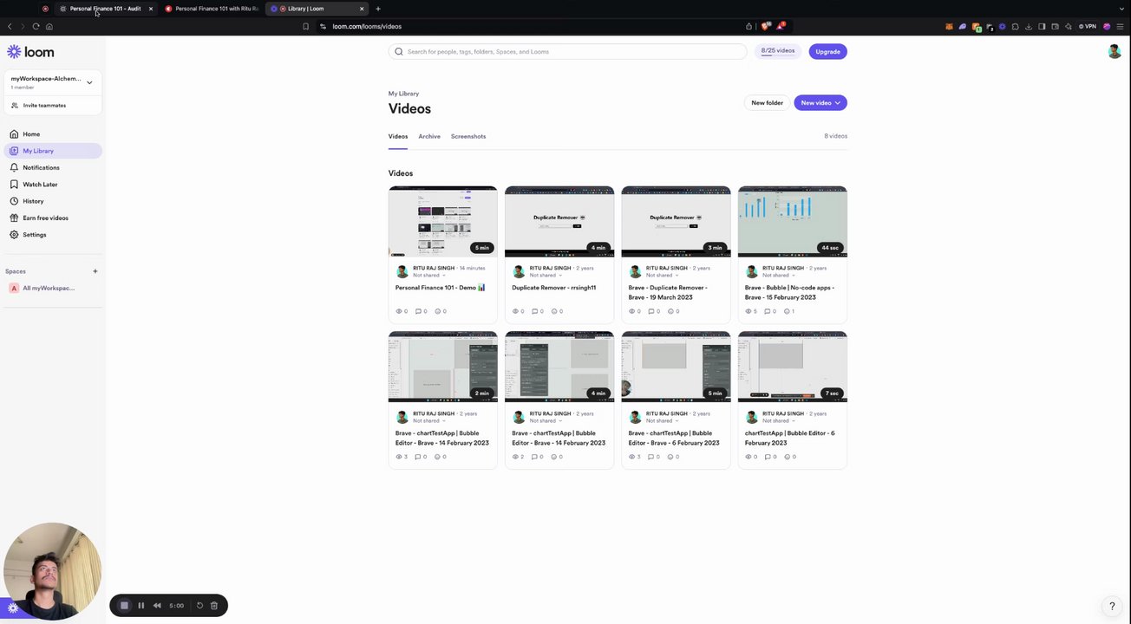This screenshot has width=1131, height=624.
Task: Open History via its clock icon
Action: (14, 201)
